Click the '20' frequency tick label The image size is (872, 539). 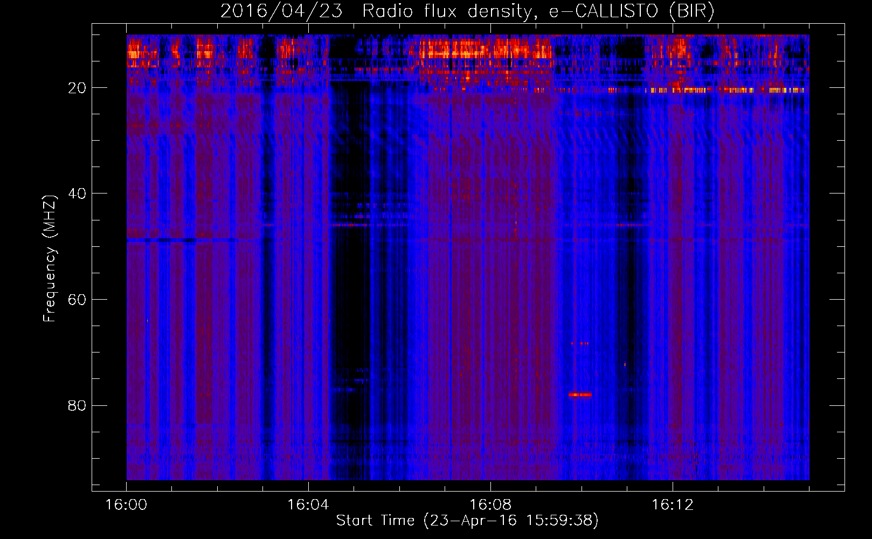(78, 88)
